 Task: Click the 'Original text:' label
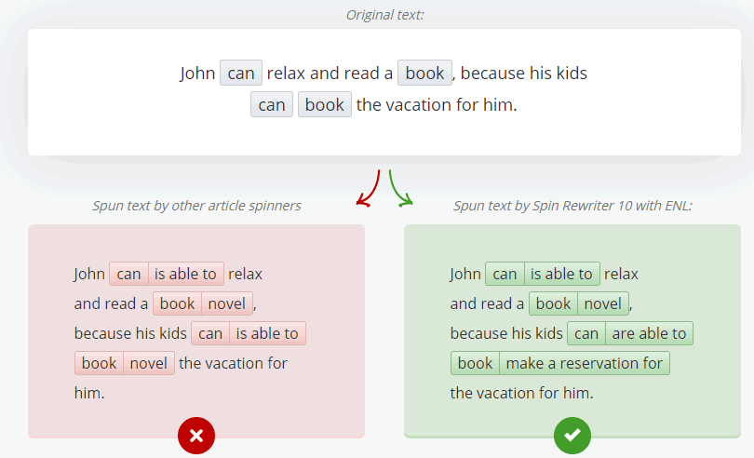pos(385,14)
